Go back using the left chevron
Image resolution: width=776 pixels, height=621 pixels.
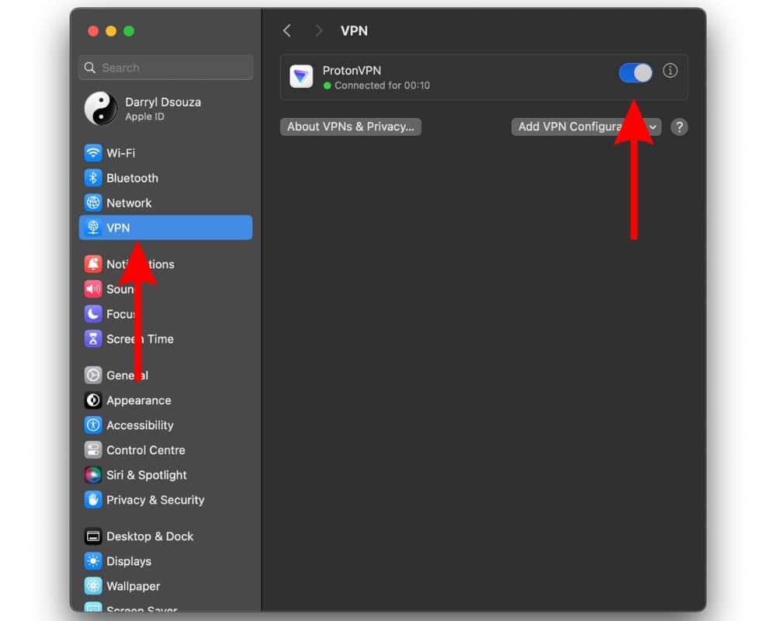[287, 30]
